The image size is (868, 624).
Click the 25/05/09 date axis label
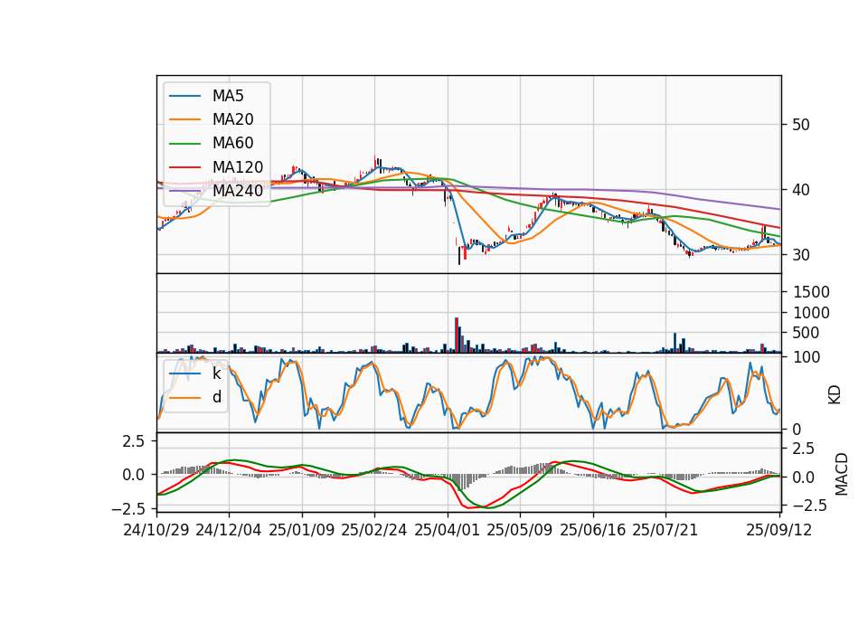(x=520, y=531)
